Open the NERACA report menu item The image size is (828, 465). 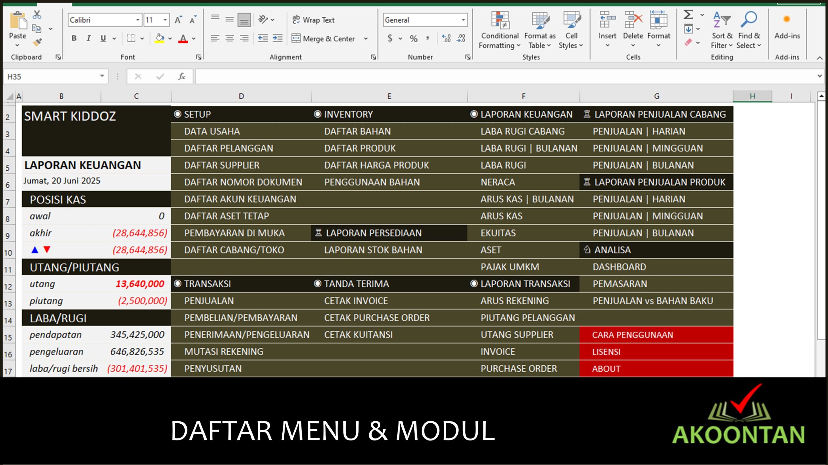(x=497, y=182)
